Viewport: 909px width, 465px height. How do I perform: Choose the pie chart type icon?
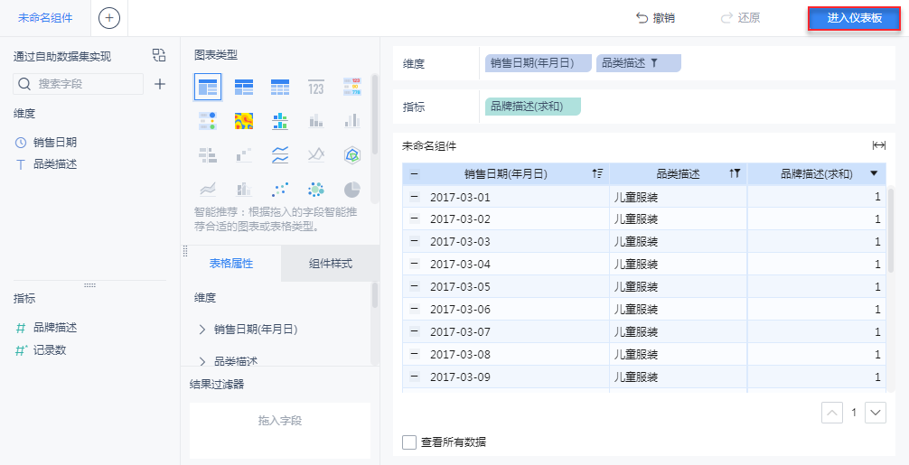351,189
